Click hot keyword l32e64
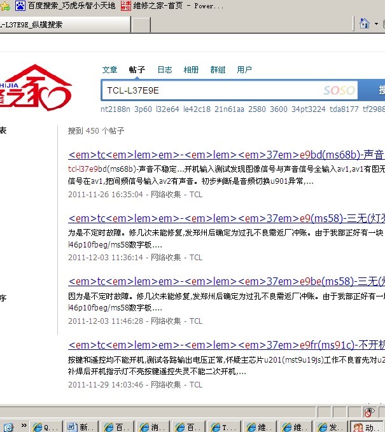The width and height of the screenshot is (385, 432). [167, 109]
